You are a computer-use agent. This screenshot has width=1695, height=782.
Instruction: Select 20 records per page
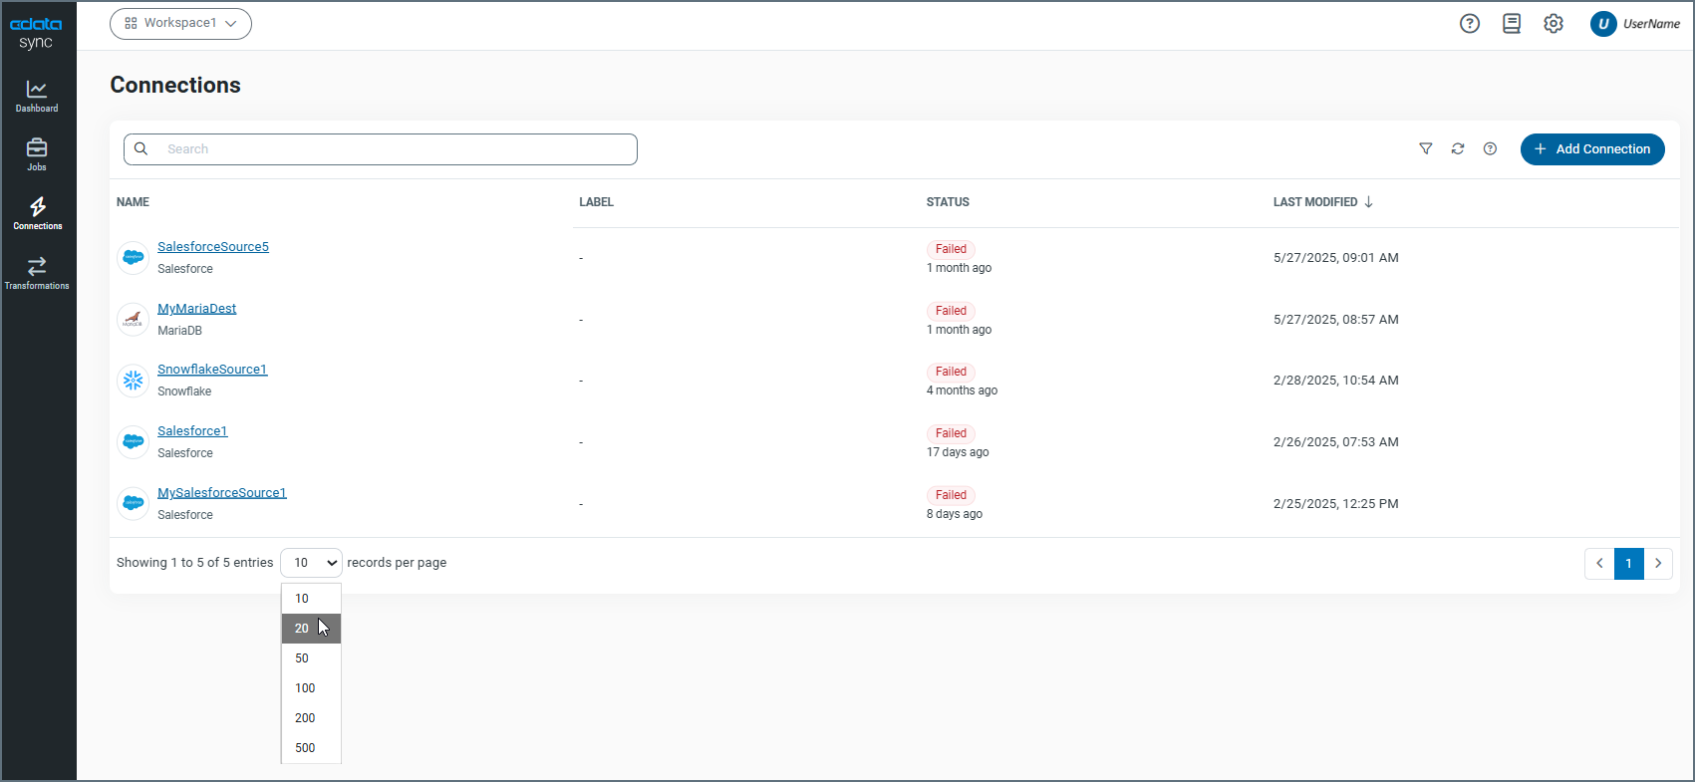[x=302, y=629]
